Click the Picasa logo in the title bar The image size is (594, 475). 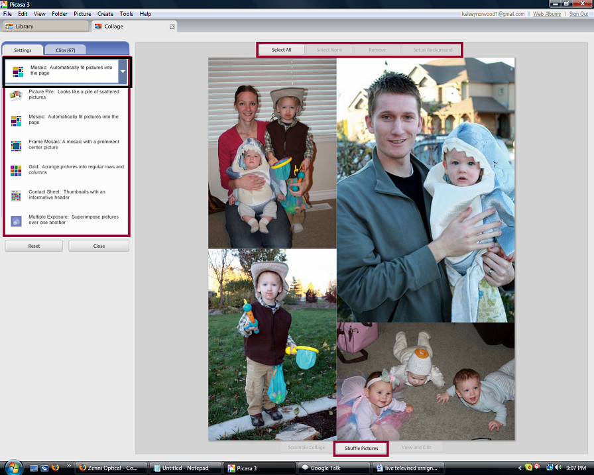tap(4, 4)
